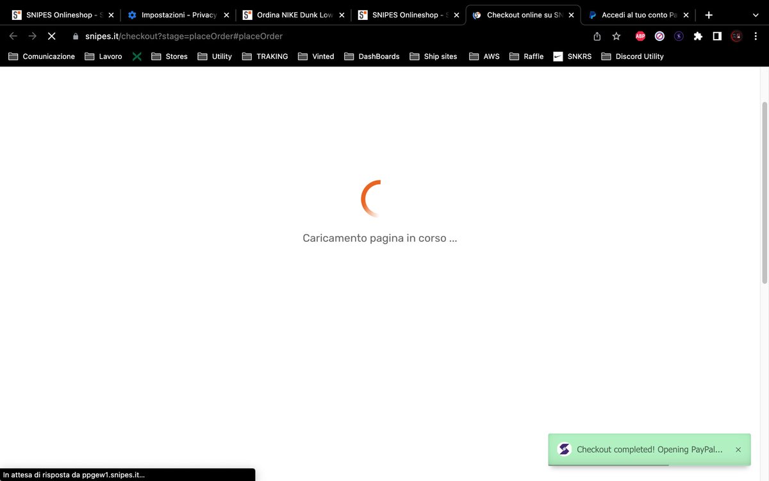
Task: Bookmark this page with the star icon
Action: click(x=616, y=37)
